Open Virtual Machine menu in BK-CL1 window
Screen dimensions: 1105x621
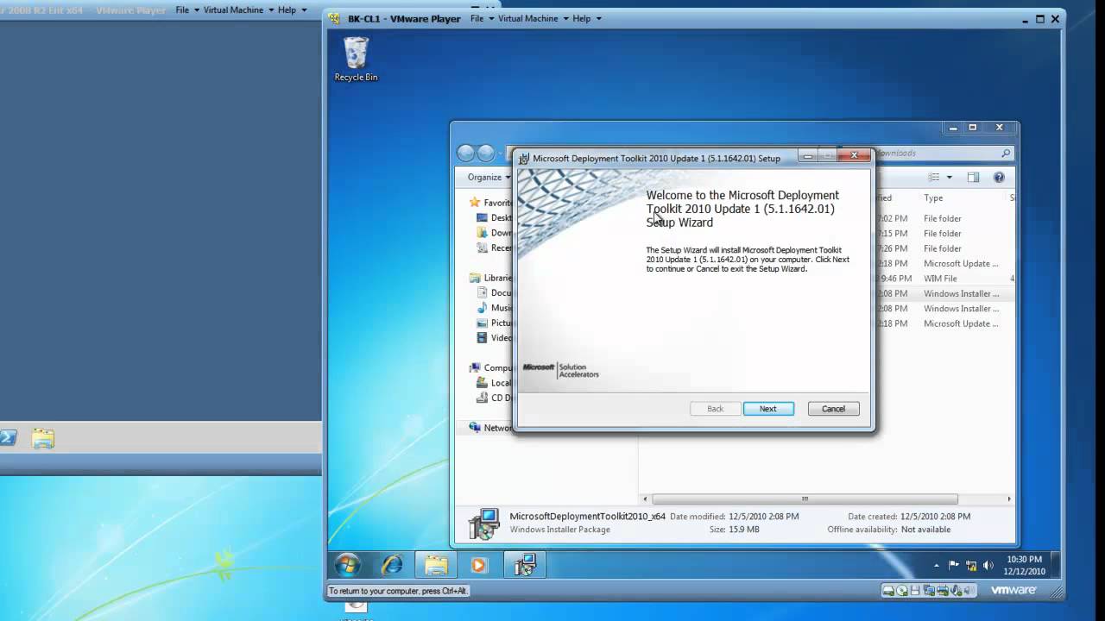pyautogui.click(x=531, y=18)
